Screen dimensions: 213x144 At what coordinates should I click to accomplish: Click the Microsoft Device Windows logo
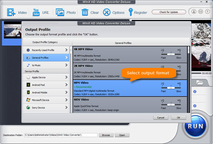tap(28, 100)
